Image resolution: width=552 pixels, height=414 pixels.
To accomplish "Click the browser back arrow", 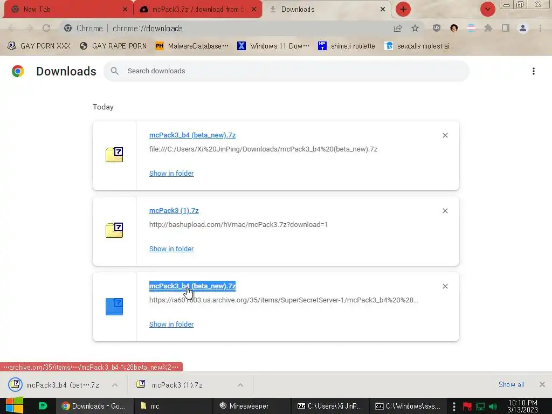I will [12, 28].
